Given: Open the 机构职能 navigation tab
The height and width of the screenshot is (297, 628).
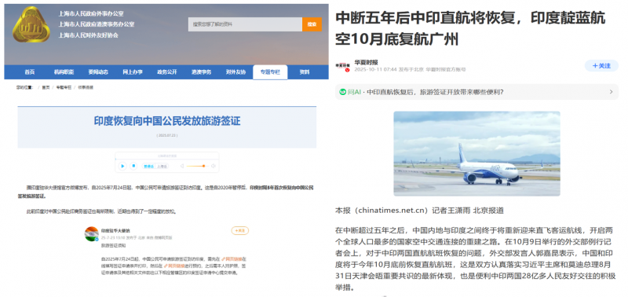Looking at the screenshot, I should coord(64,72).
